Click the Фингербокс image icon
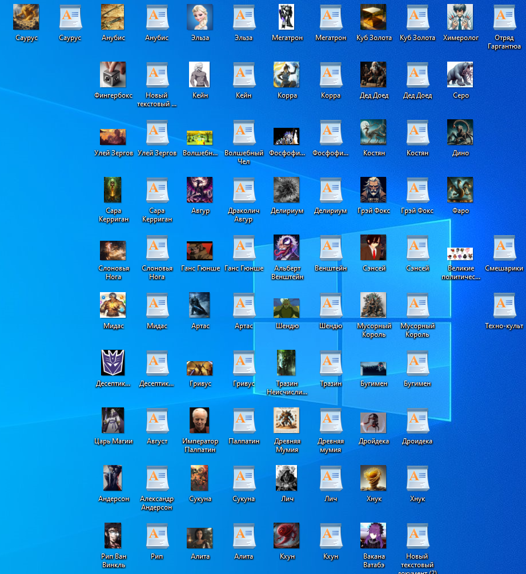 [x=113, y=75]
